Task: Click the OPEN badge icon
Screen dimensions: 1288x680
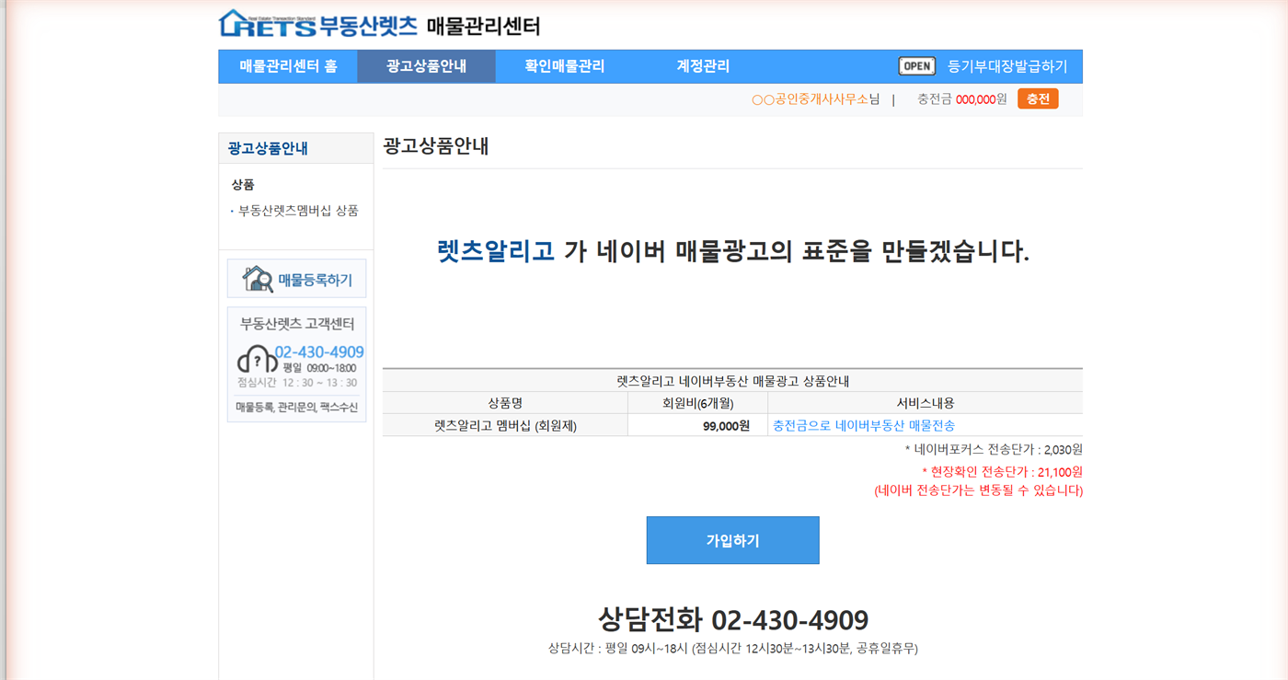Action: click(916, 66)
